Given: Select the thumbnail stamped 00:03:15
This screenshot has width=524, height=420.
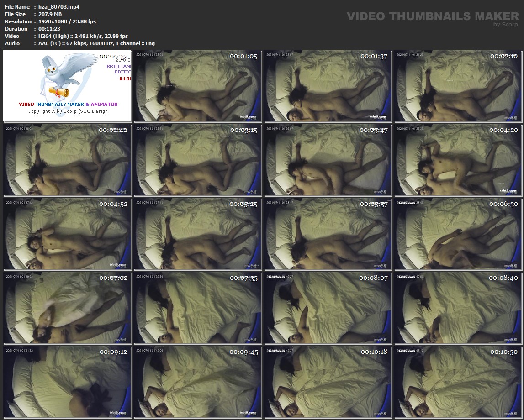Looking at the screenshot, I should pyautogui.click(x=197, y=160).
